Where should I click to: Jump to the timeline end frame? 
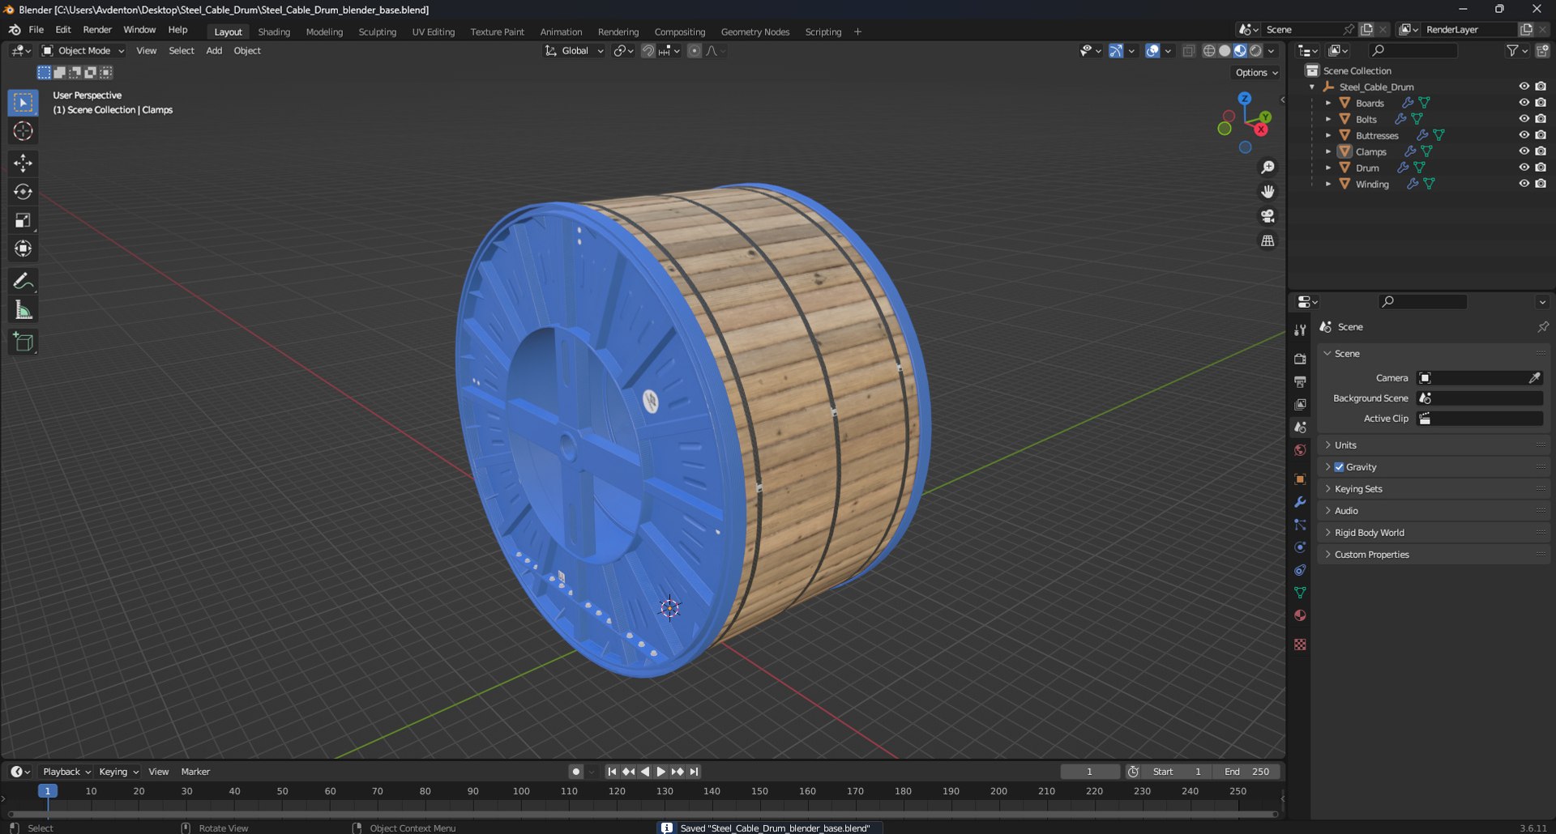click(695, 772)
